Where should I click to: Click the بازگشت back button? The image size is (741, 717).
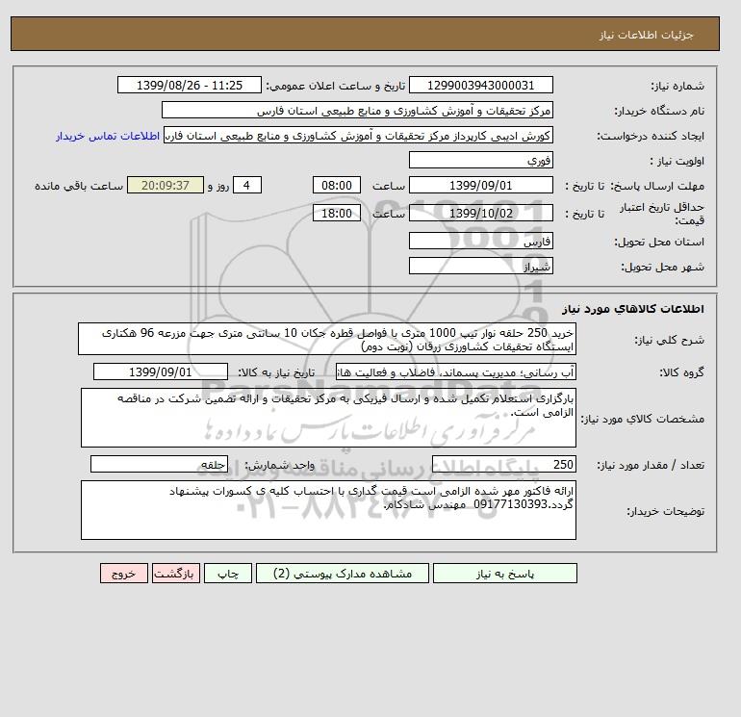tap(176, 574)
